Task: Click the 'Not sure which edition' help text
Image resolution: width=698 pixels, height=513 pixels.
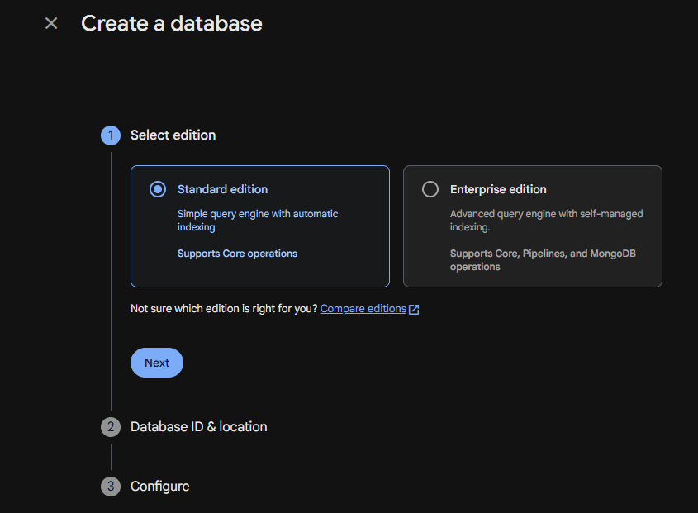Action: click(x=223, y=309)
